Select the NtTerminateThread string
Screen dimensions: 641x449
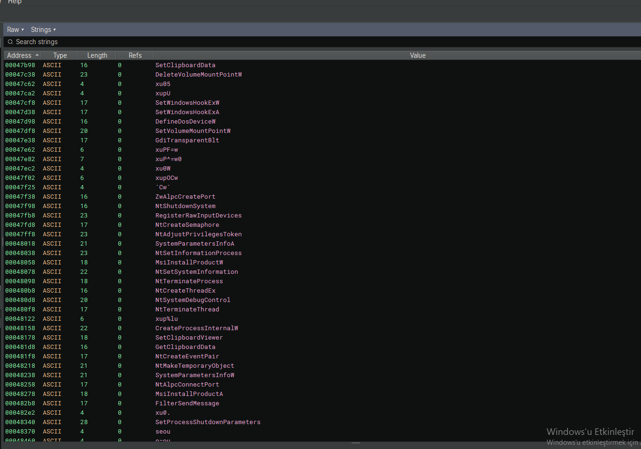187,310
